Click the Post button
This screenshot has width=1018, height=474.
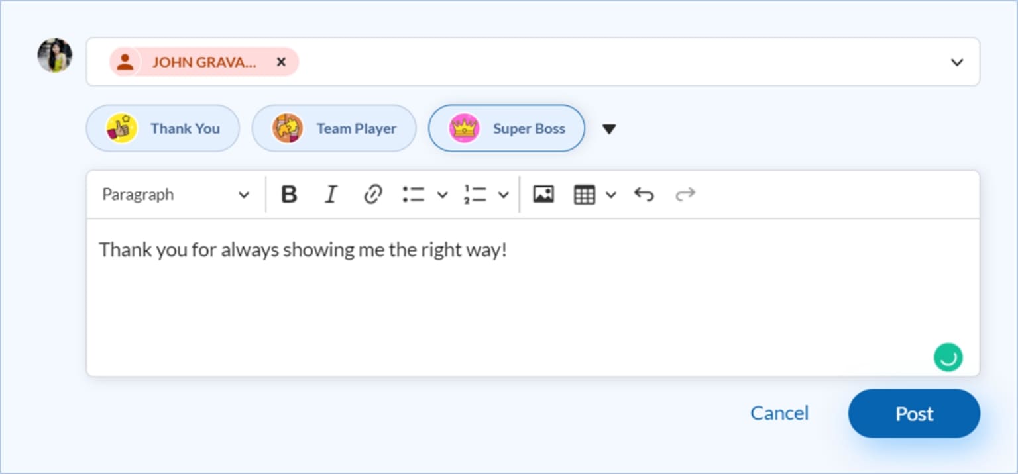pyautogui.click(x=914, y=414)
